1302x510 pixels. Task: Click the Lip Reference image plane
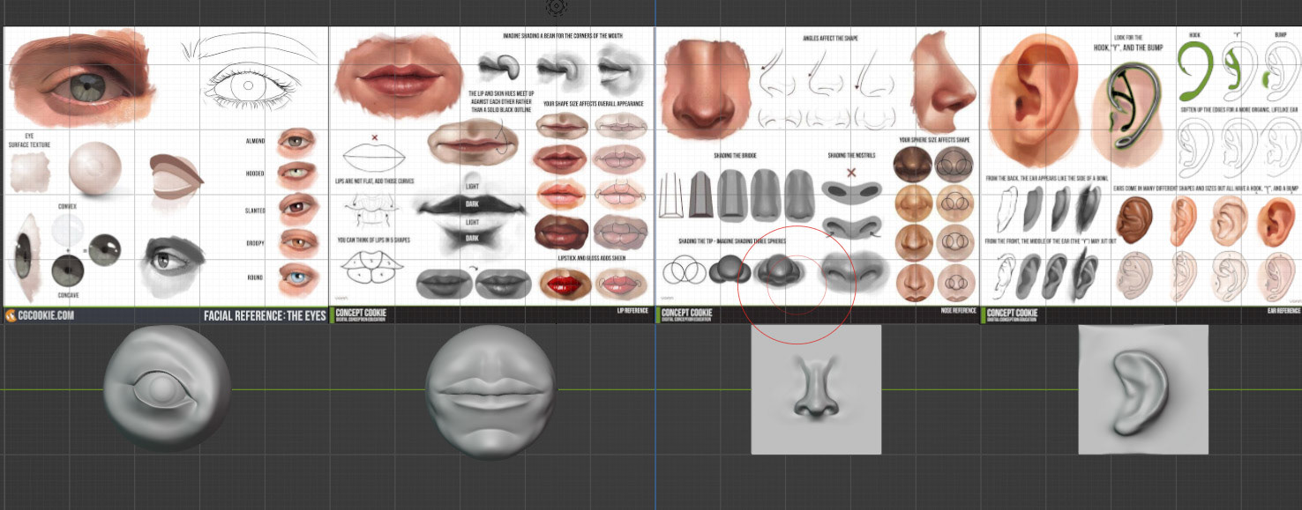click(x=491, y=174)
